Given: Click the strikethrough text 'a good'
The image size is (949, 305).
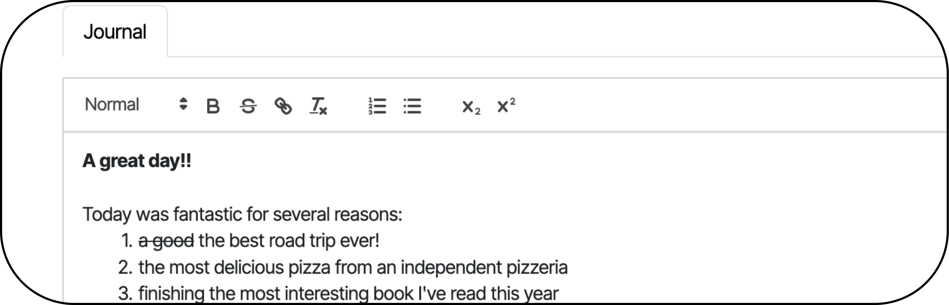Looking at the screenshot, I should point(165,240).
